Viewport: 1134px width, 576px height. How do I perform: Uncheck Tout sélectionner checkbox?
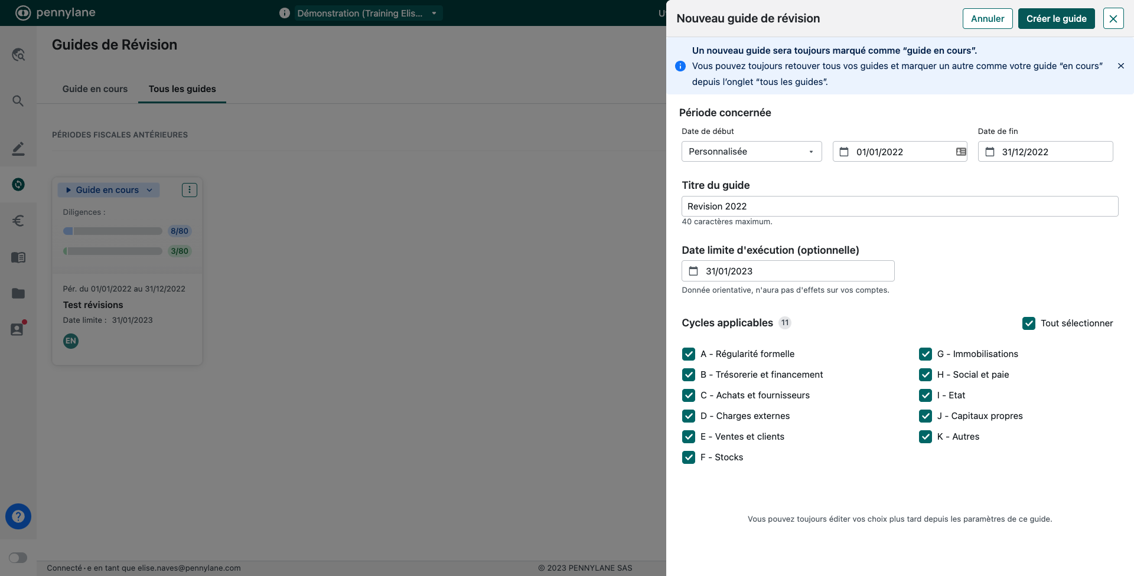point(1029,323)
